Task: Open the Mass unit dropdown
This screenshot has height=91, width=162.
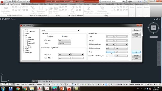Action: point(110,52)
